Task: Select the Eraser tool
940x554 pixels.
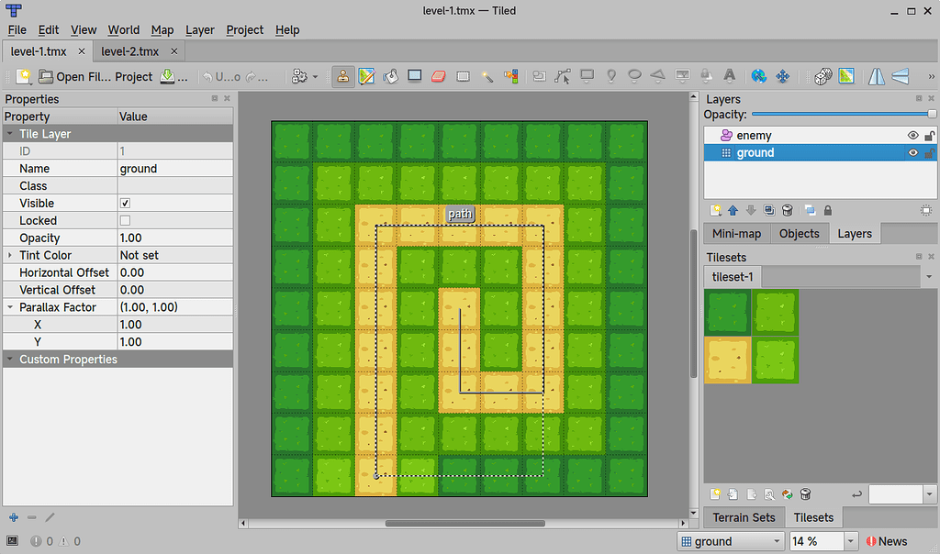Action: [x=439, y=77]
